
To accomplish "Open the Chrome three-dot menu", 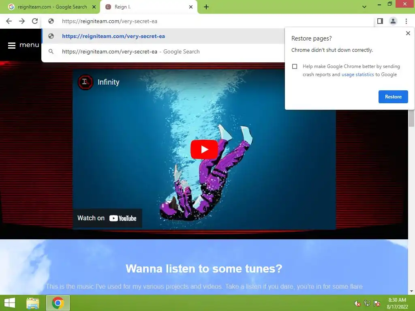I will coord(406,21).
